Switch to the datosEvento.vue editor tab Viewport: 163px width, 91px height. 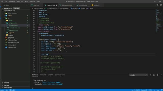point(67,5)
